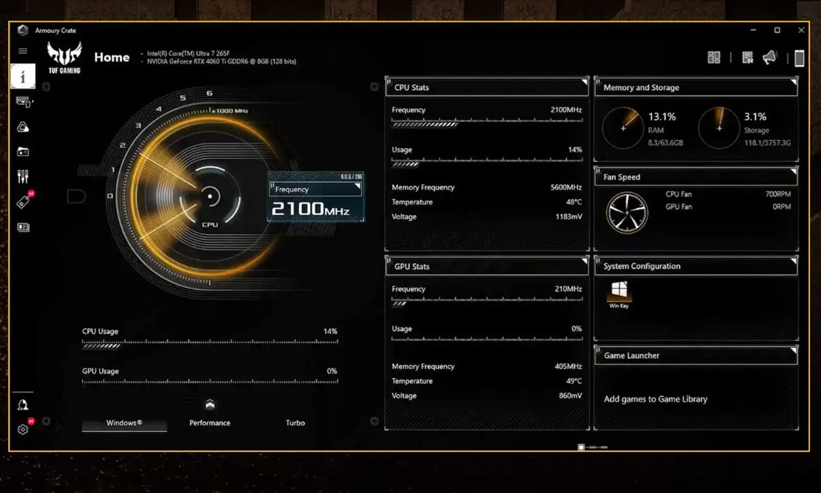Click the 1183mV voltage value
Screen dimensions: 821x493
tap(569, 217)
